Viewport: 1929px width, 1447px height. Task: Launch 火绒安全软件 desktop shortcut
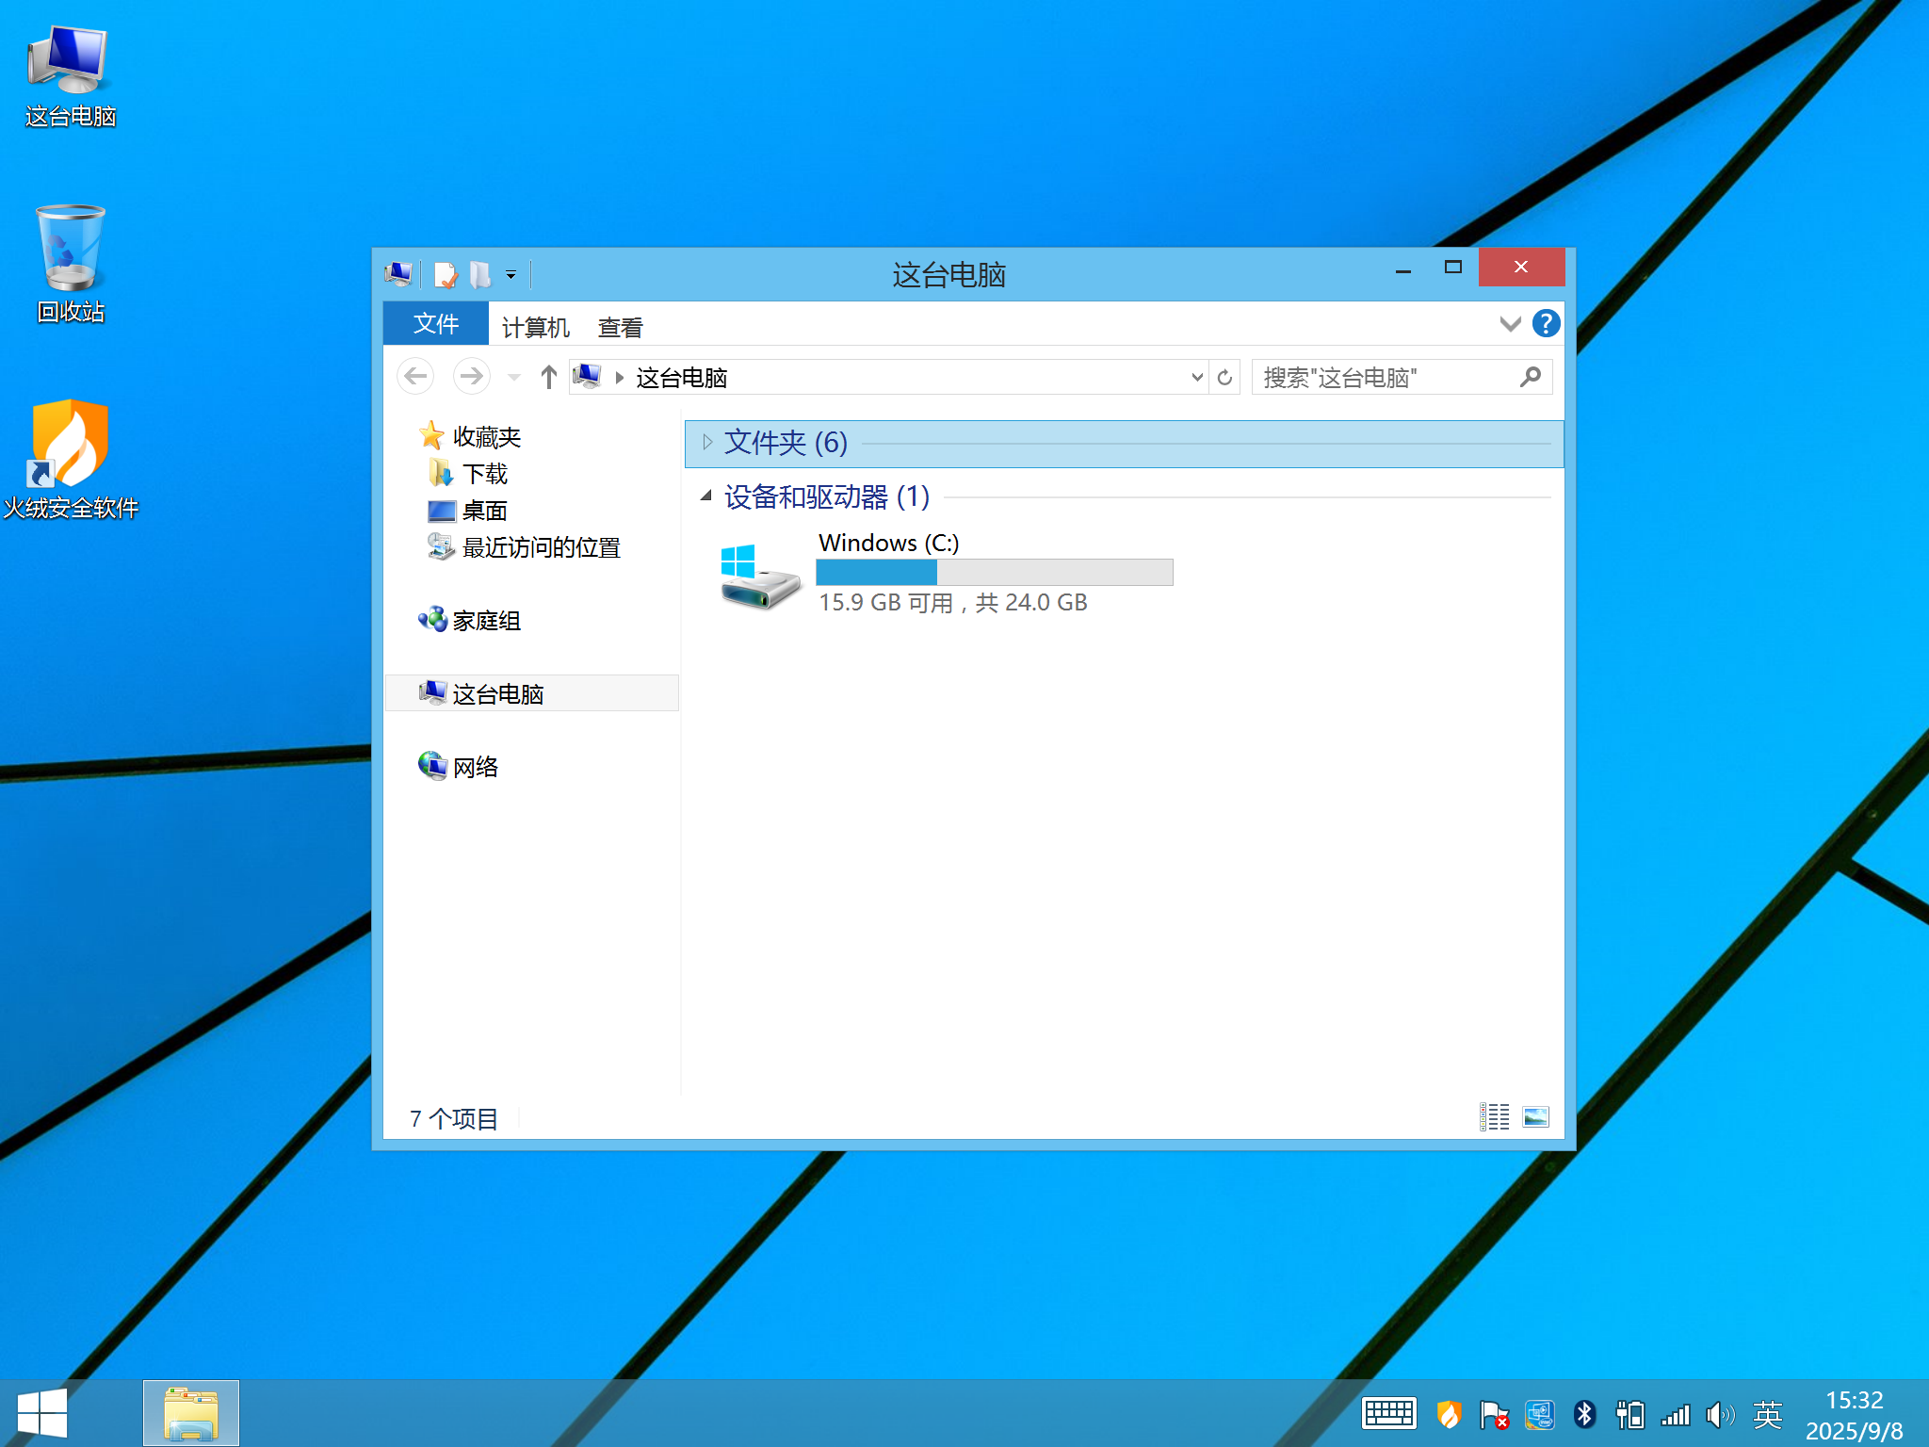(x=71, y=459)
